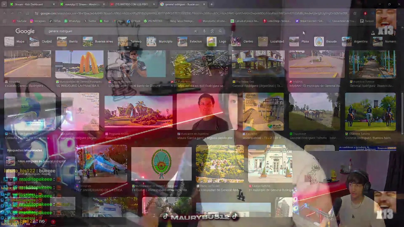Clear the search query with the X icon

click(x=195, y=31)
